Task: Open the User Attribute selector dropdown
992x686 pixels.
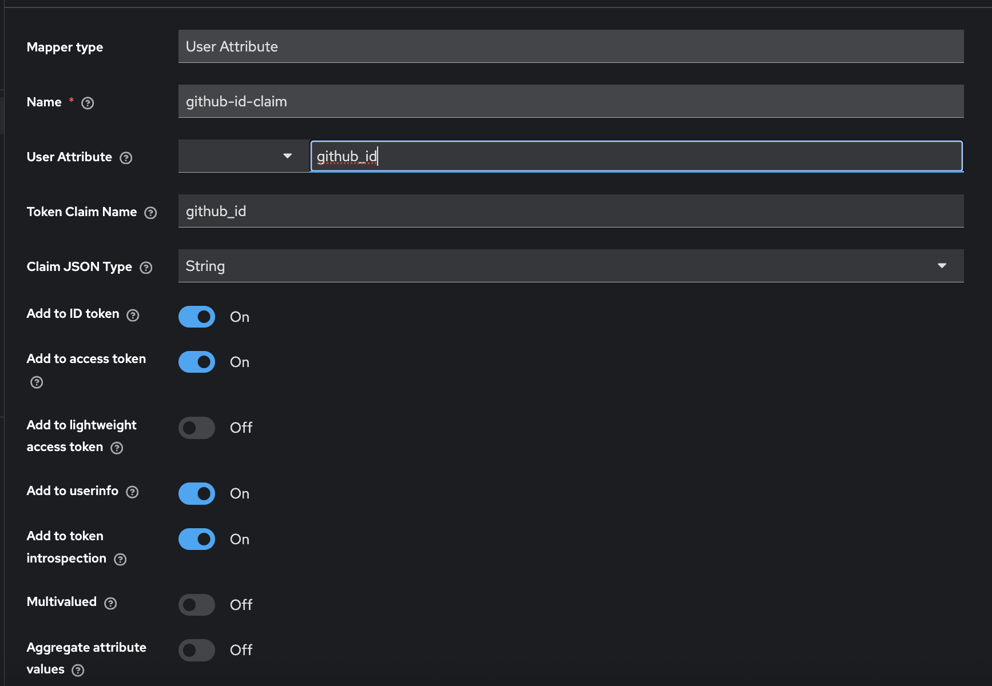Action: point(244,156)
